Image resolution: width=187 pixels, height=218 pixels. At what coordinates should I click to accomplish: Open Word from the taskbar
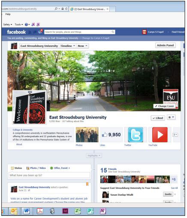27,211
